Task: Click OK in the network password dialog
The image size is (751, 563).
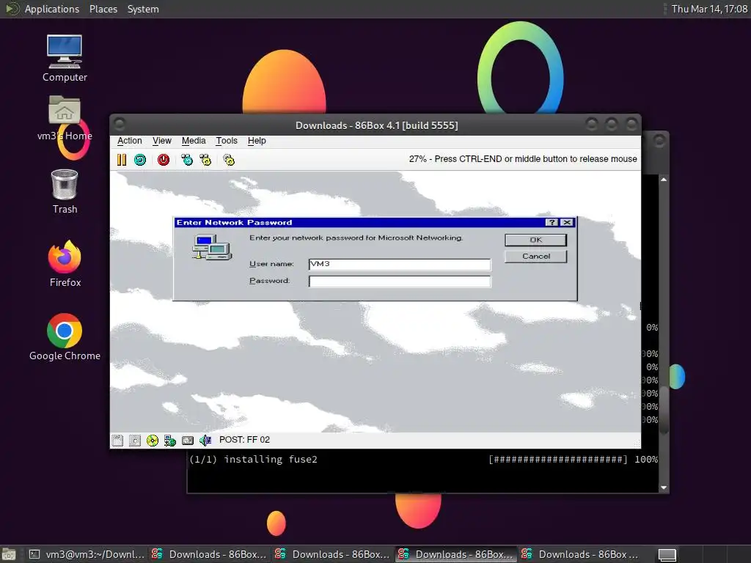Action: [535, 240]
